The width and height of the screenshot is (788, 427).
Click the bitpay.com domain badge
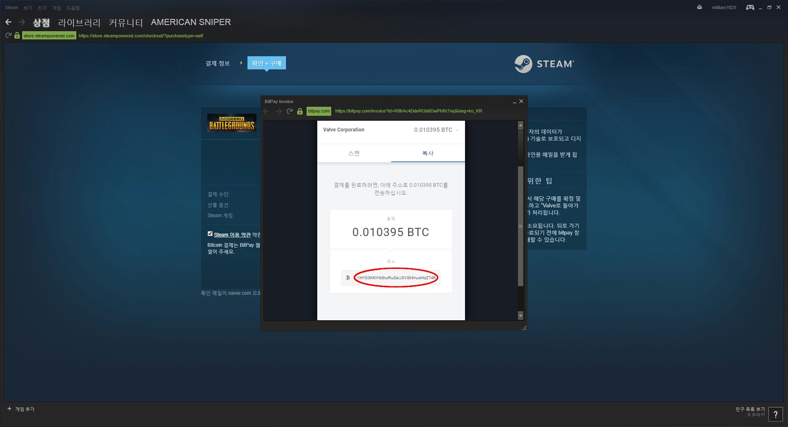click(x=319, y=111)
